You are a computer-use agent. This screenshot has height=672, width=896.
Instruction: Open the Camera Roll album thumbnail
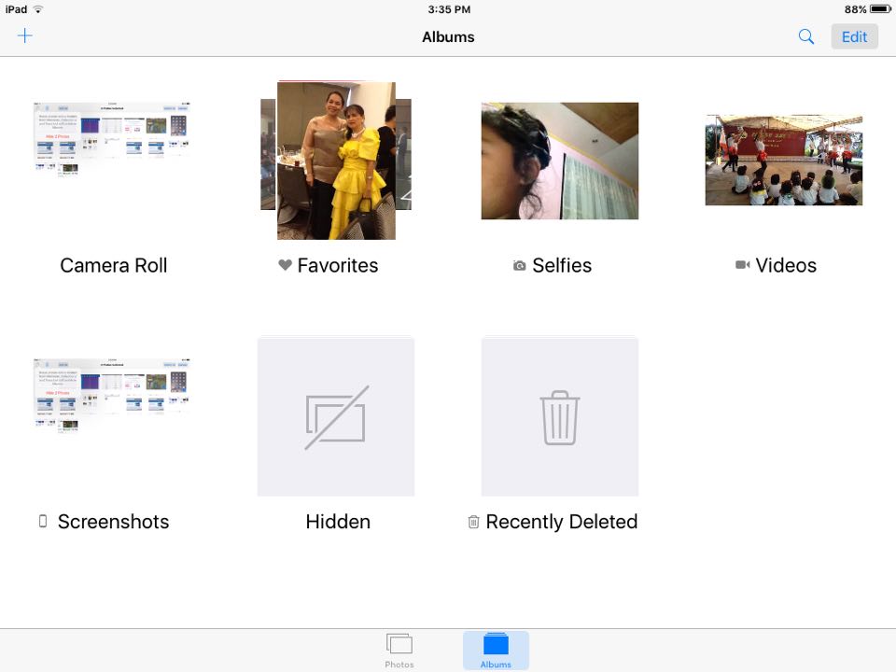click(x=112, y=140)
